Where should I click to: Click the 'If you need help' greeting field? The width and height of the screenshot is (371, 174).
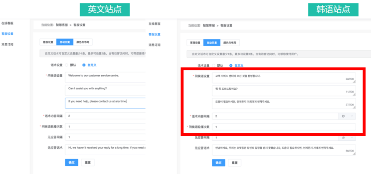(105, 103)
